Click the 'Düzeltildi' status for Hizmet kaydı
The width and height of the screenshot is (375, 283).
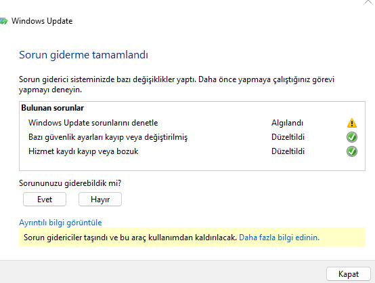pyautogui.click(x=288, y=151)
